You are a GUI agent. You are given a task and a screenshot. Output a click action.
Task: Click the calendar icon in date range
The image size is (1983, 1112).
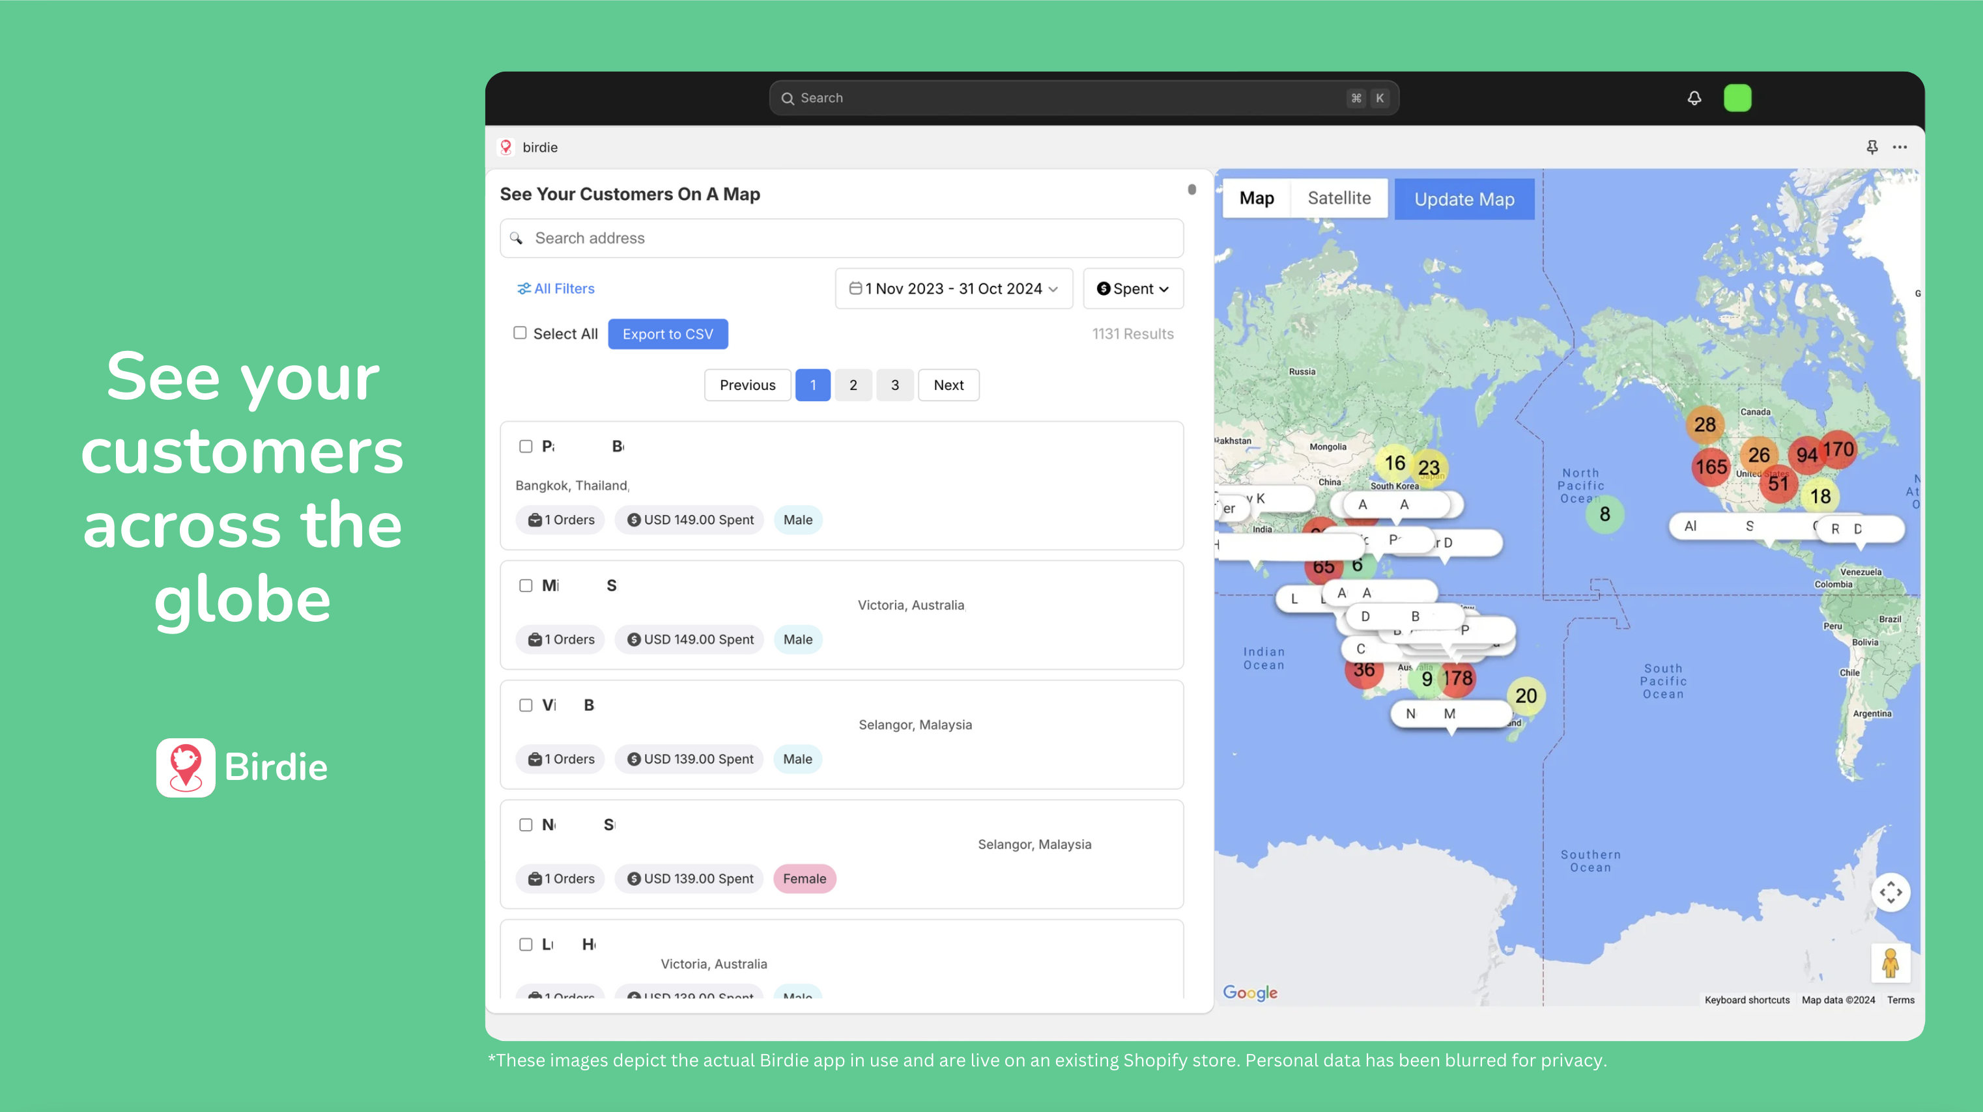pyautogui.click(x=855, y=288)
